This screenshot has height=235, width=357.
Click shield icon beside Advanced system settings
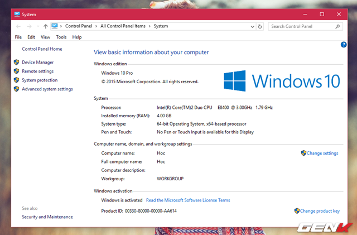click(x=16, y=89)
